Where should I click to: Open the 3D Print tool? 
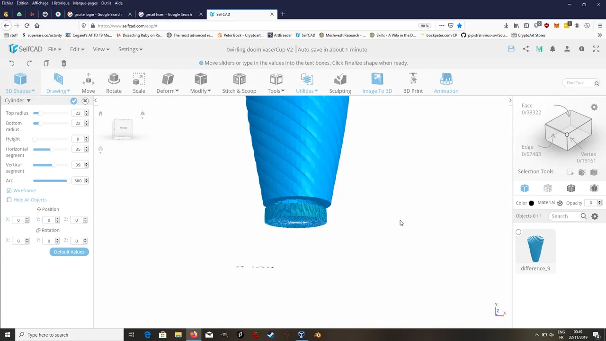[x=413, y=83]
